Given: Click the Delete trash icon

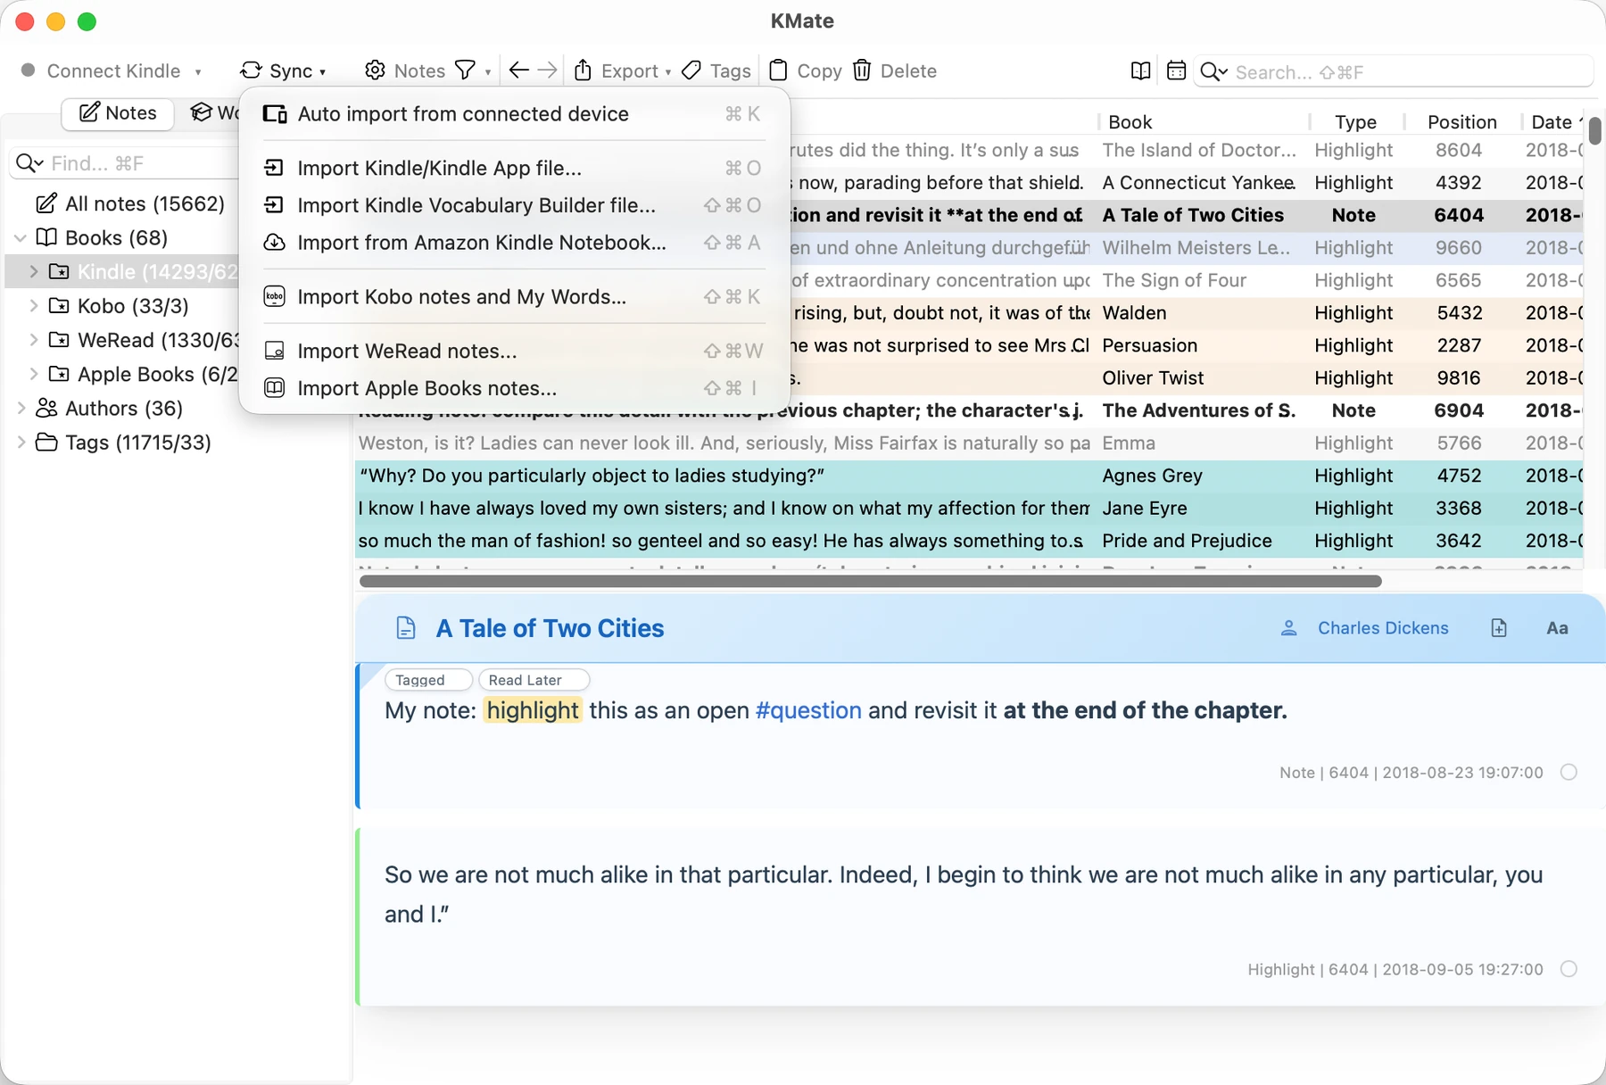Looking at the screenshot, I should [862, 70].
